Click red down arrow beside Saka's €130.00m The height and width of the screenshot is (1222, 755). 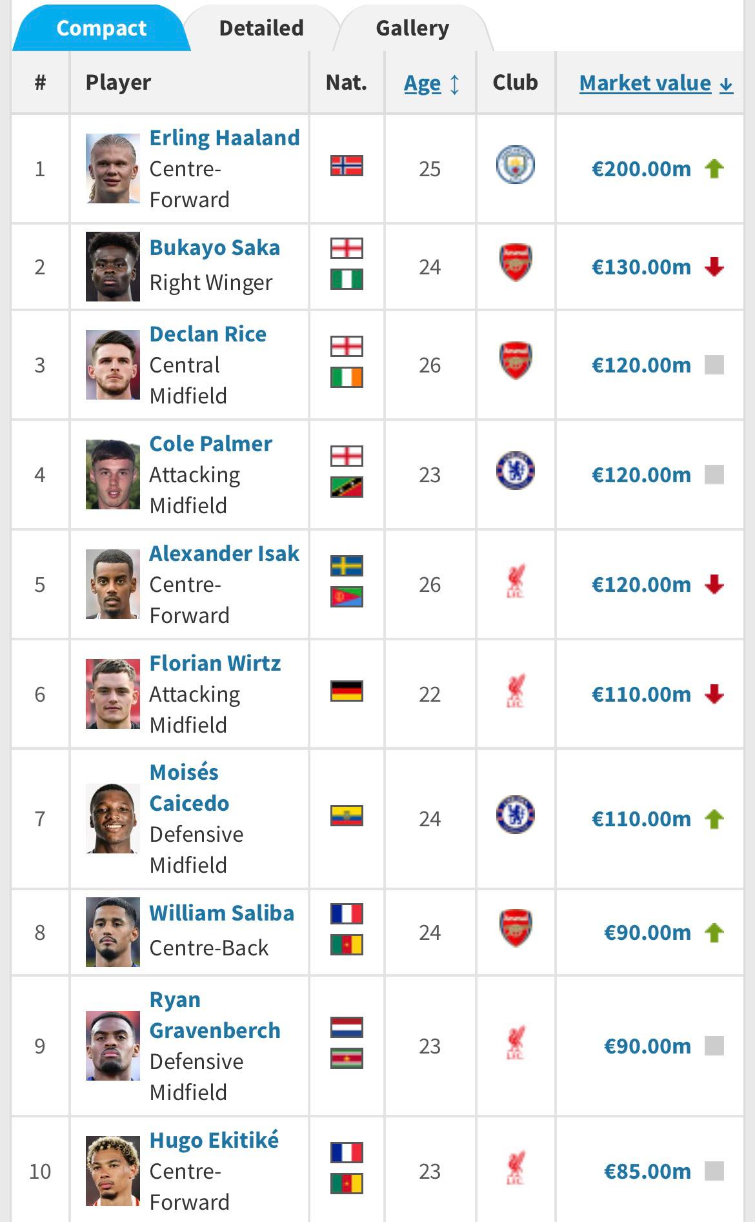tap(714, 267)
